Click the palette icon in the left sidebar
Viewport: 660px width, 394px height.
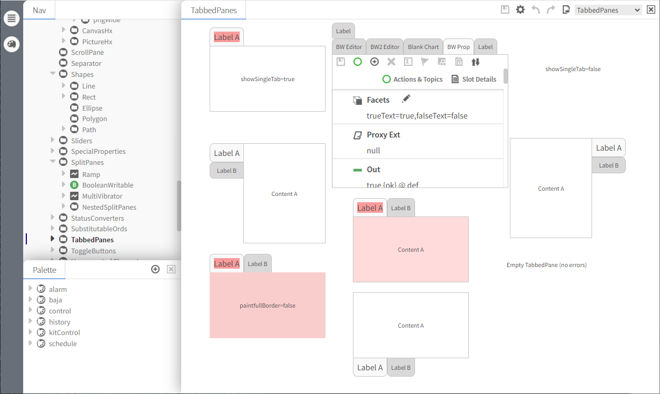[12, 44]
